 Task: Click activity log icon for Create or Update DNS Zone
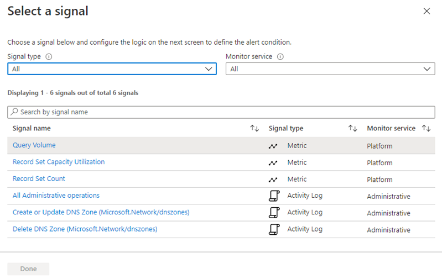(273, 213)
